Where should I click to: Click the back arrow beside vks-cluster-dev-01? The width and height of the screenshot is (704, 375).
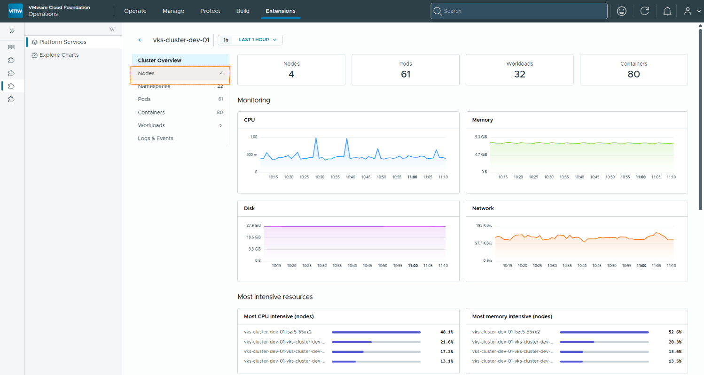click(x=141, y=40)
